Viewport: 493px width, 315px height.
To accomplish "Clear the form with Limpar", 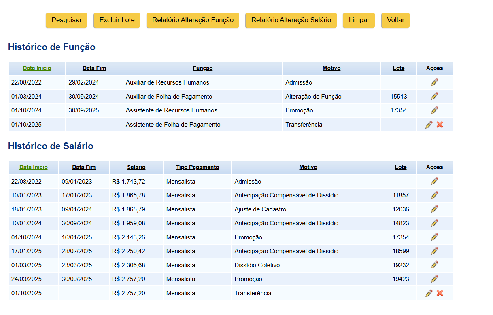I will click(x=359, y=20).
